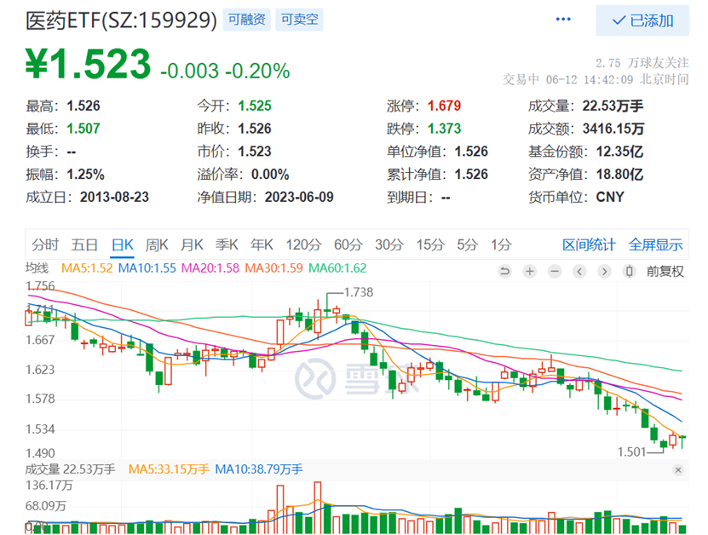Screen dimensions: 708x535
Task: Click the 医药ETF(SZ:159929) title
Action: click(122, 20)
